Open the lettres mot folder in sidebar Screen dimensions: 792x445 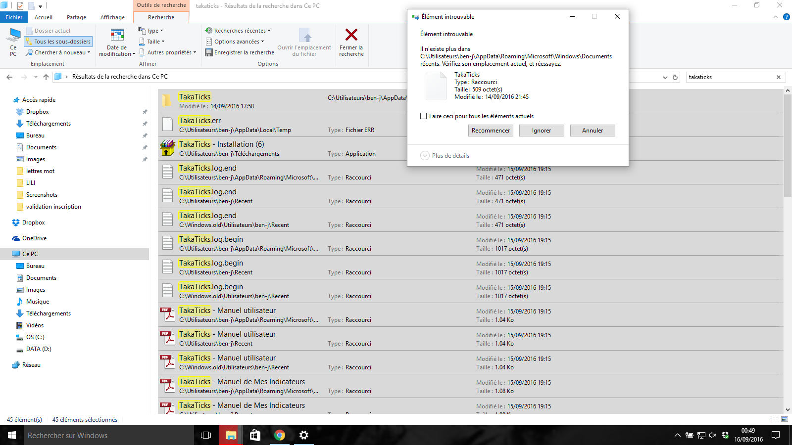point(40,171)
